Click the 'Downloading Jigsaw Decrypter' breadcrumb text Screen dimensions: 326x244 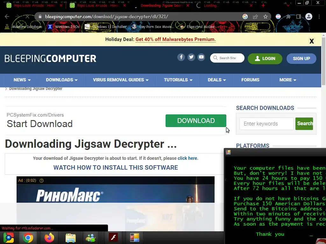[36, 89]
